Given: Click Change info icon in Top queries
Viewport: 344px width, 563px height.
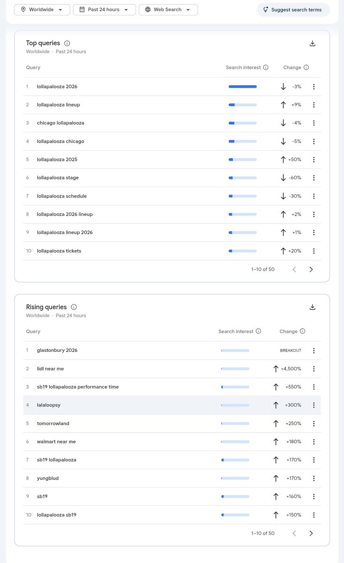Looking at the screenshot, I should pos(306,68).
